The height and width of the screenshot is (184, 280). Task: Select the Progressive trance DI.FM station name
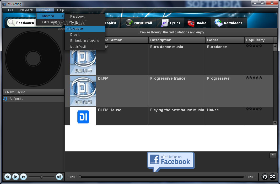point(103,78)
